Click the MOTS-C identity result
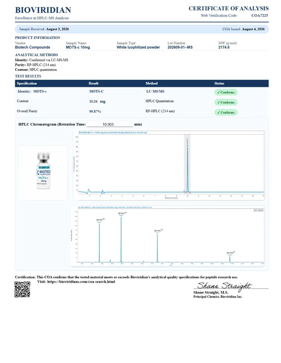 click(97, 92)
